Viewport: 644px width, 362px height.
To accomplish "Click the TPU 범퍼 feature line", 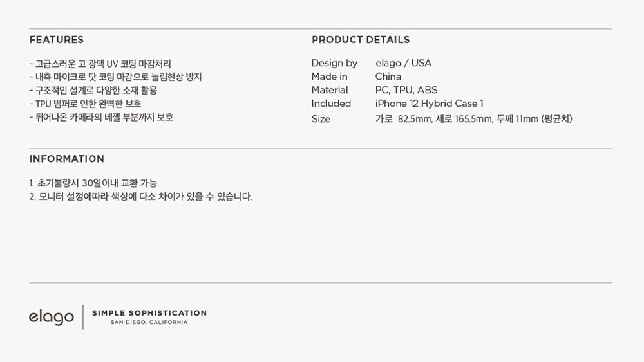I will (85, 104).
